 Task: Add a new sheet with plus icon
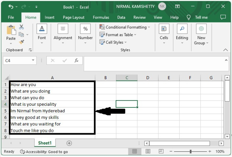69,143
